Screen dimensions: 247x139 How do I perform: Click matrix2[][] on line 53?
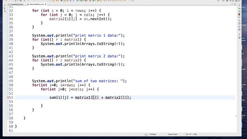click(117, 97)
